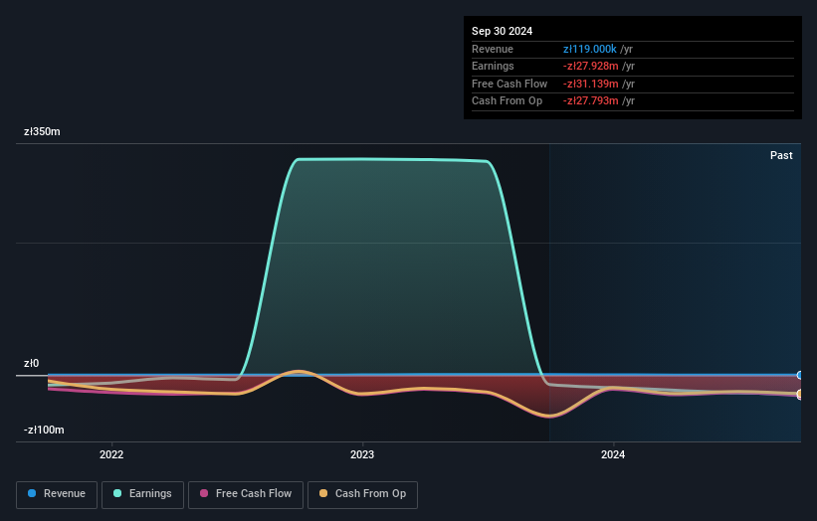Click the Earnings label in the tooltip
The height and width of the screenshot is (521, 817).
point(493,66)
